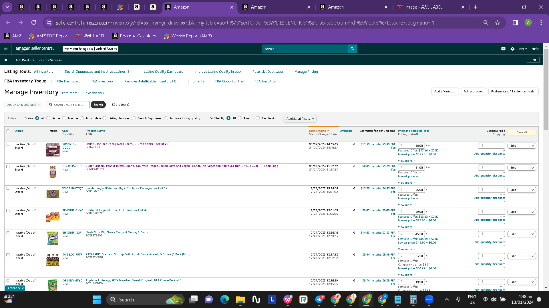
Task: Select the Inactive status radio button
Action: pos(64,118)
